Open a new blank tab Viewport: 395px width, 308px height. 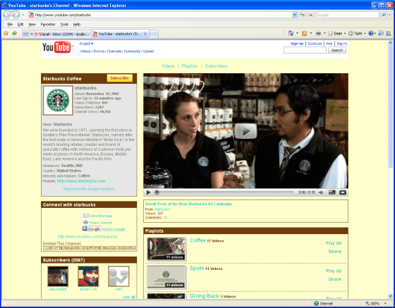tap(154, 34)
